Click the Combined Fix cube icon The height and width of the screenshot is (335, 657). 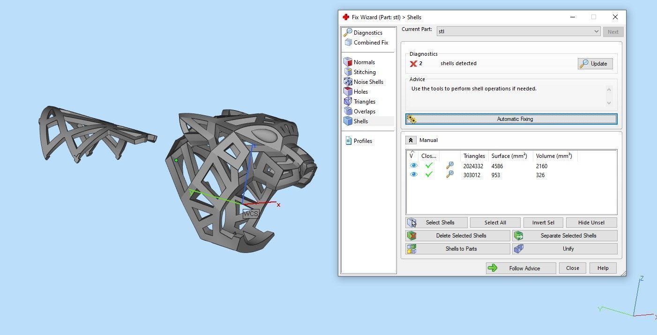click(348, 43)
